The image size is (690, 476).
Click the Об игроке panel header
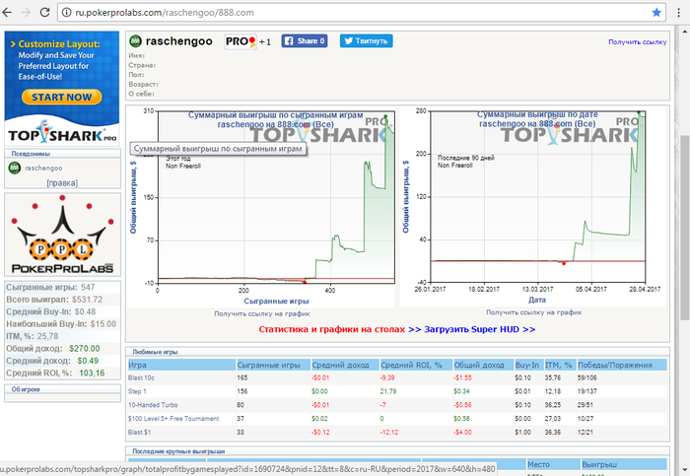[x=62, y=389]
